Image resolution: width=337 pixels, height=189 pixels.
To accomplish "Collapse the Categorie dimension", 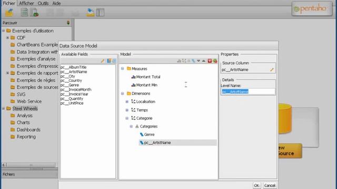I will 127,118.
